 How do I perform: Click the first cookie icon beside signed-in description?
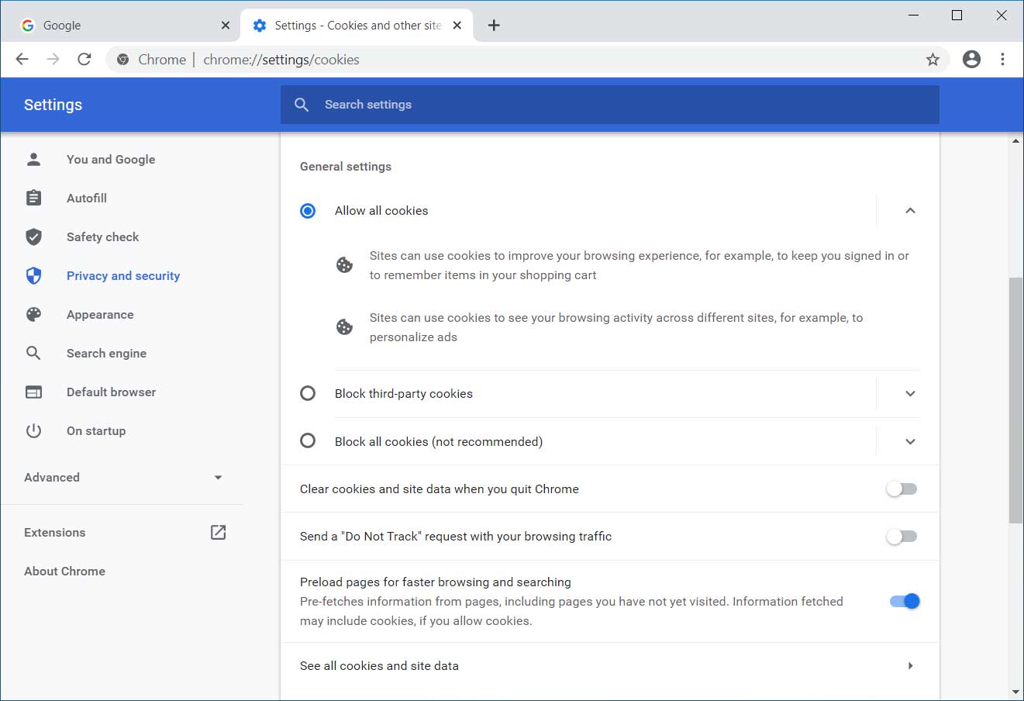pyautogui.click(x=344, y=265)
